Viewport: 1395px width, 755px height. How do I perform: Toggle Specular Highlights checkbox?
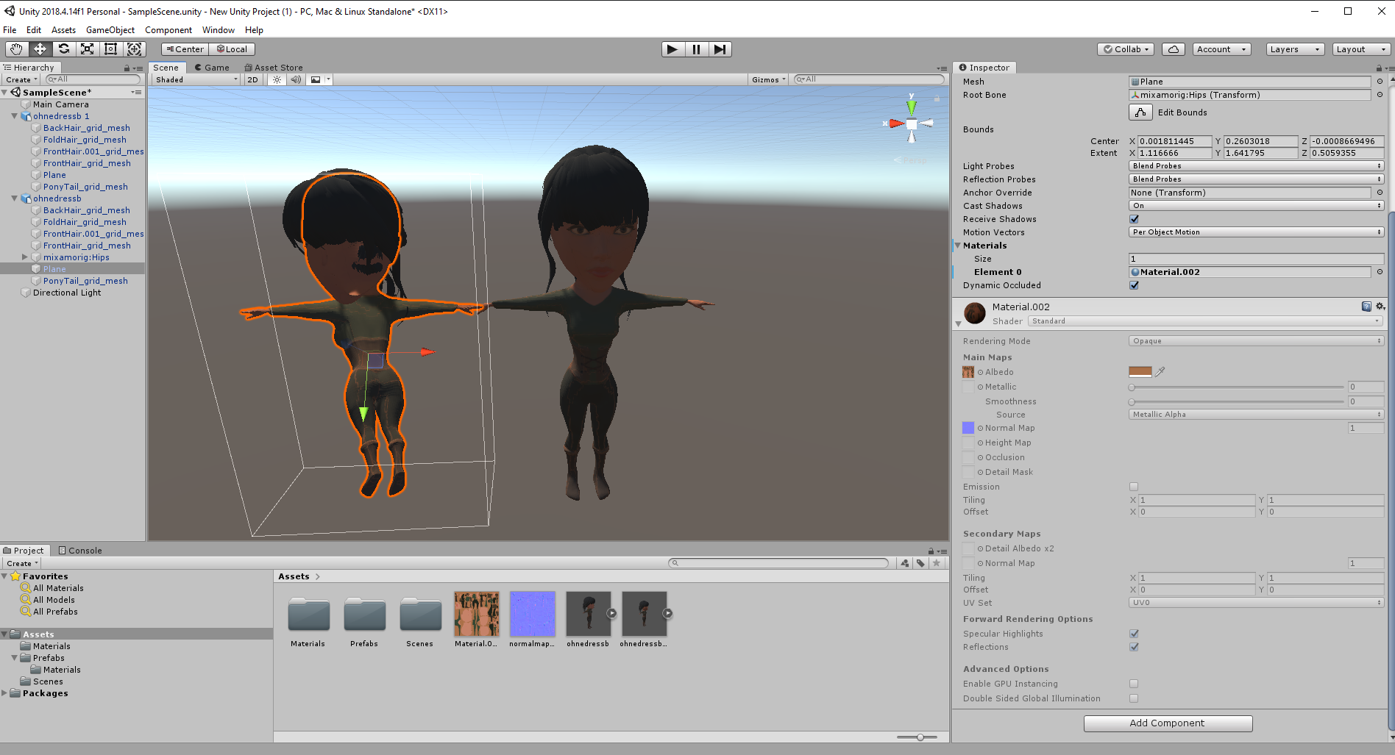[1134, 634]
